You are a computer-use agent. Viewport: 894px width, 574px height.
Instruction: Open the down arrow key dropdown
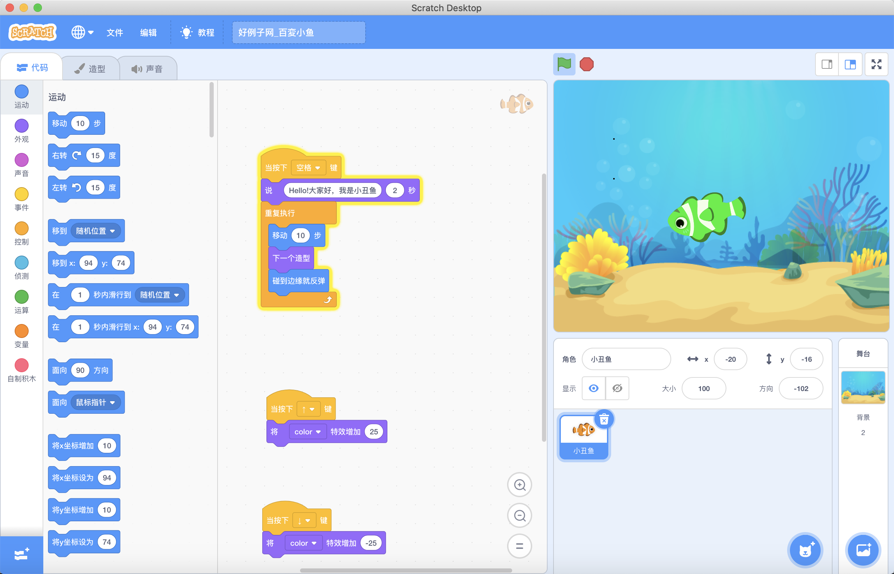pyautogui.click(x=304, y=520)
